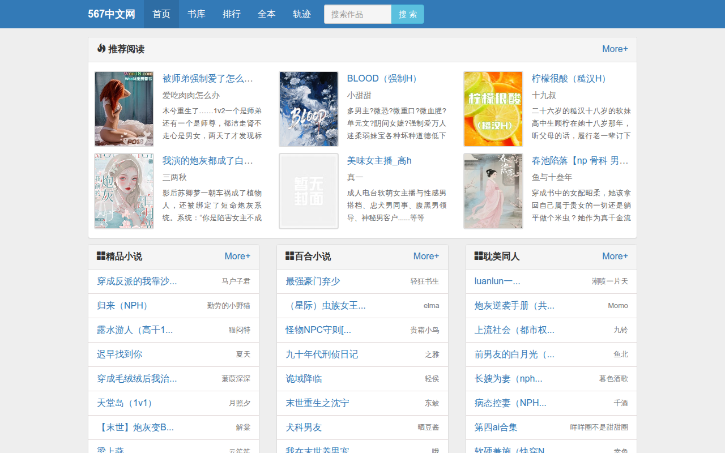
Task: Expand More+ in 精品小说 panel
Action: click(x=237, y=256)
